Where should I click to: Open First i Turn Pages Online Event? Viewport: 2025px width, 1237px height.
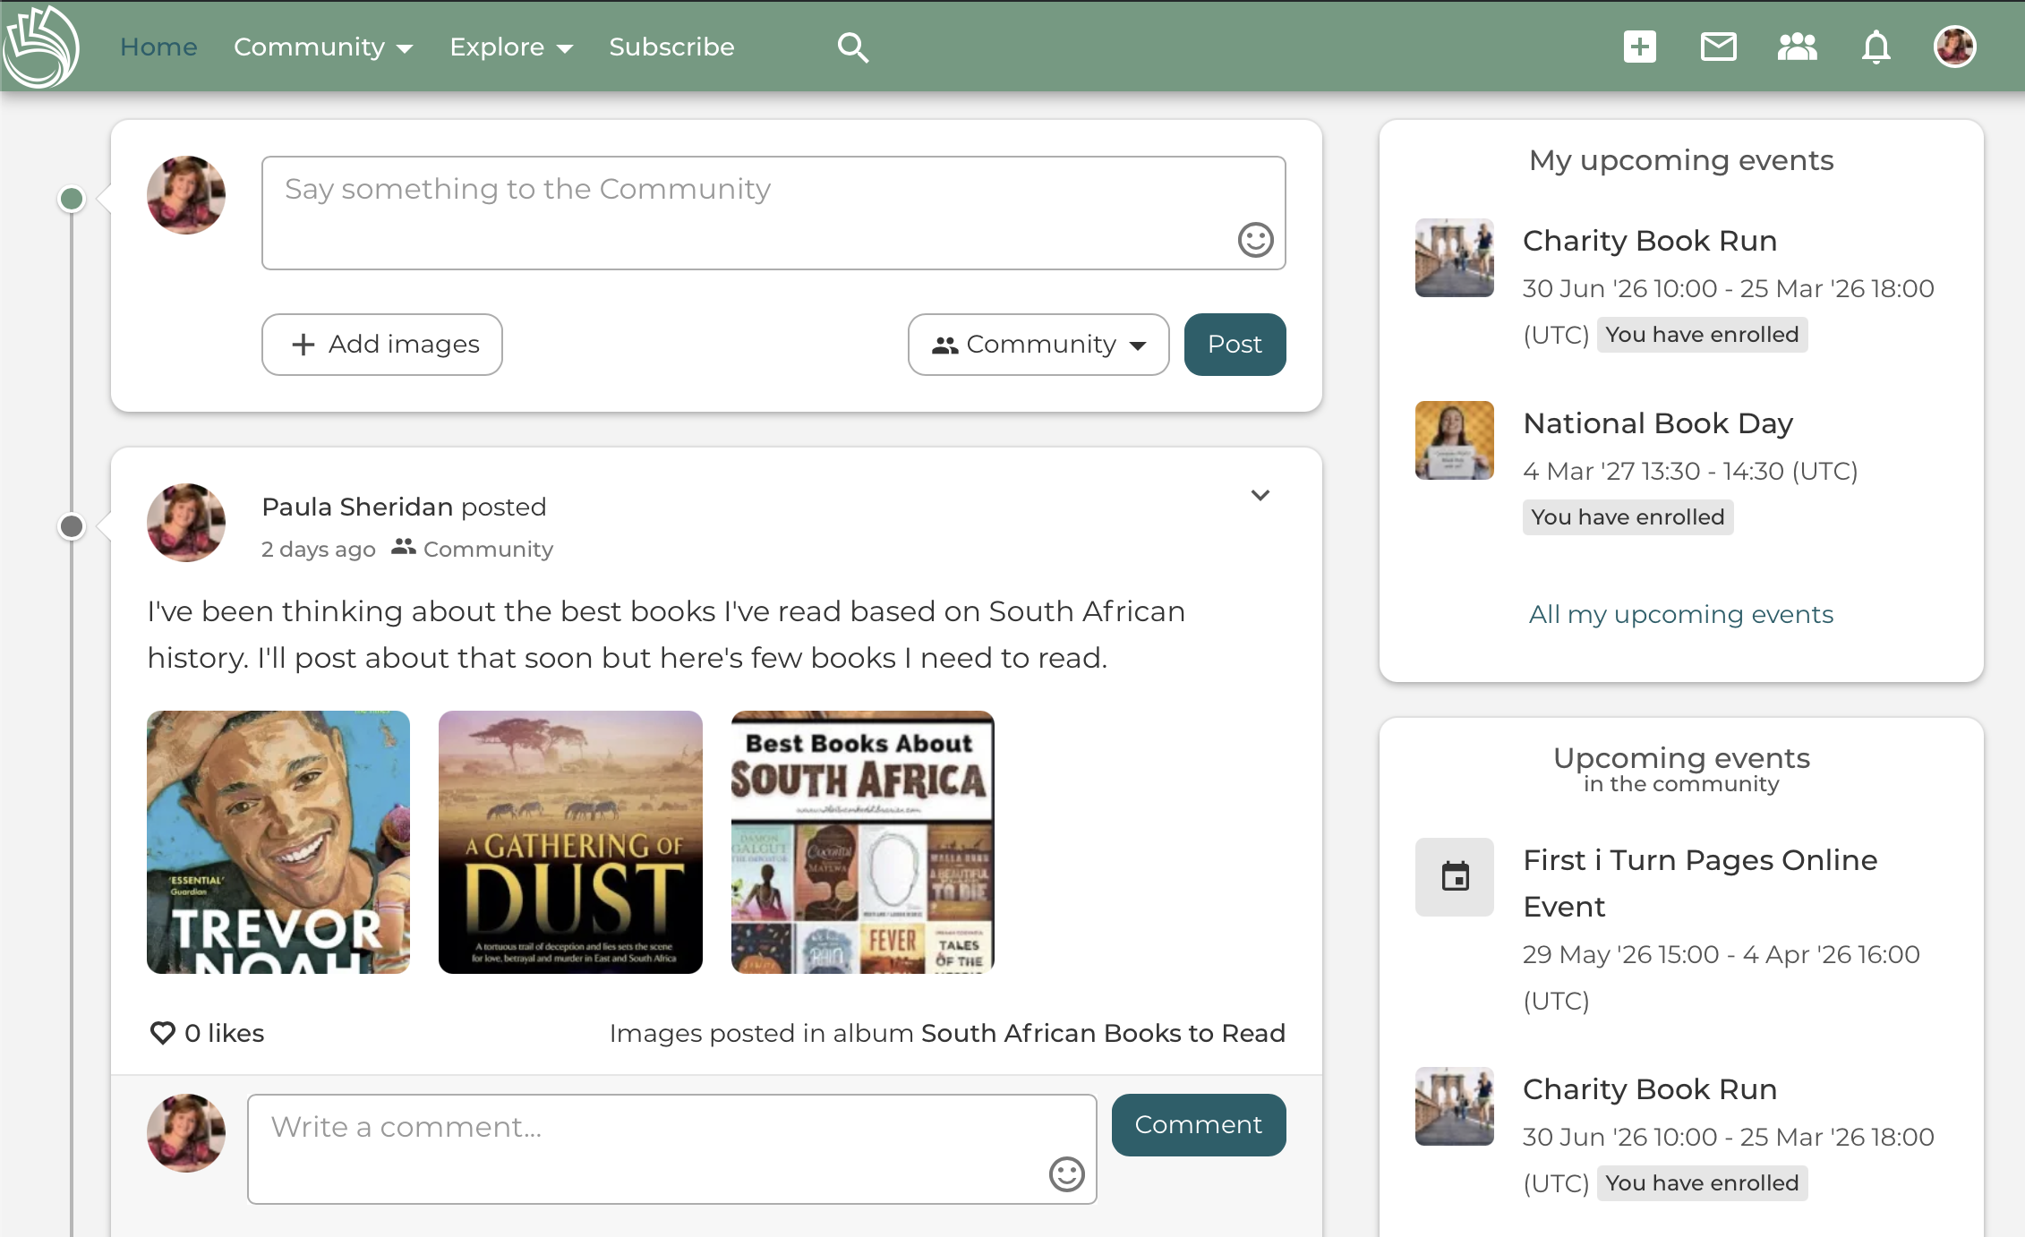pyautogui.click(x=1700, y=883)
